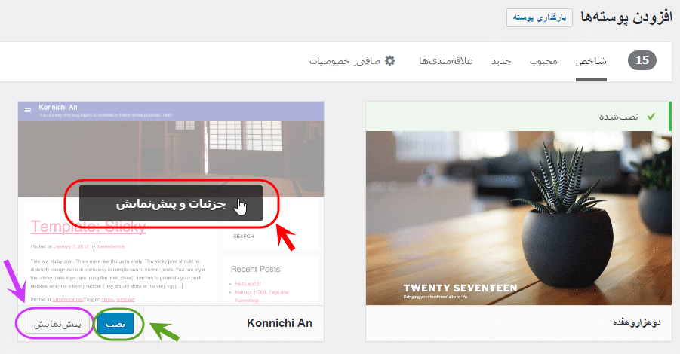The image size is (680, 354).
Task: Switch to the جدید latest tab
Action: pyautogui.click(x=501, y=61)
